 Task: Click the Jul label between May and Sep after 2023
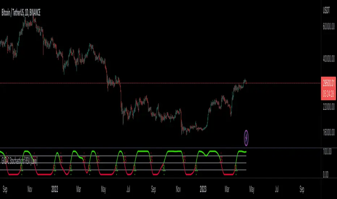(x=277, y=189)
